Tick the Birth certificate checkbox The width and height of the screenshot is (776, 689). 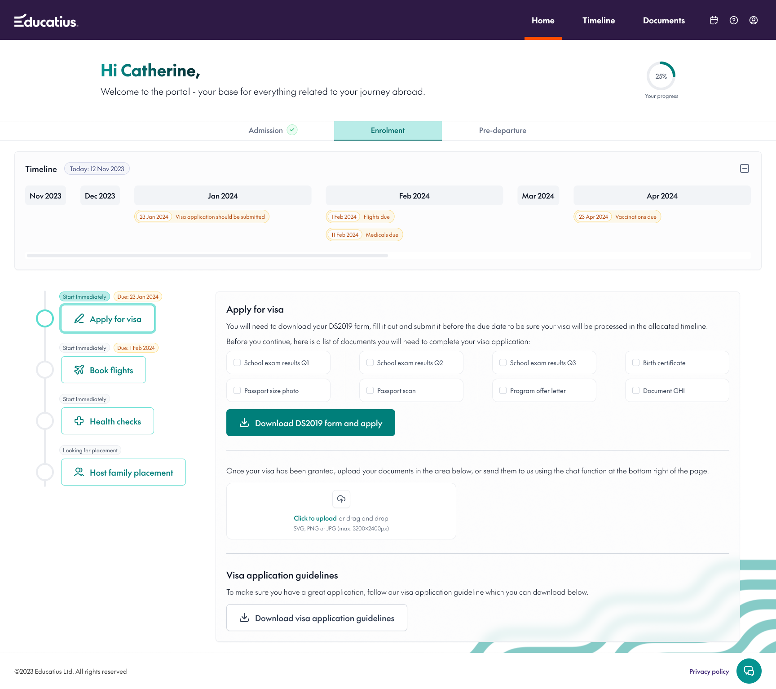coord(636,362)
